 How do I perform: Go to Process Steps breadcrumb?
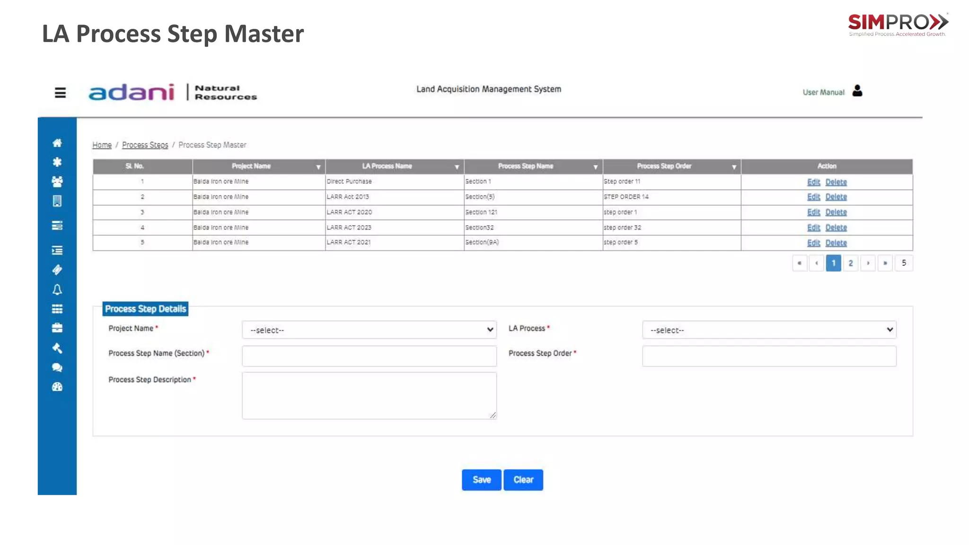[x=145, y=145]
